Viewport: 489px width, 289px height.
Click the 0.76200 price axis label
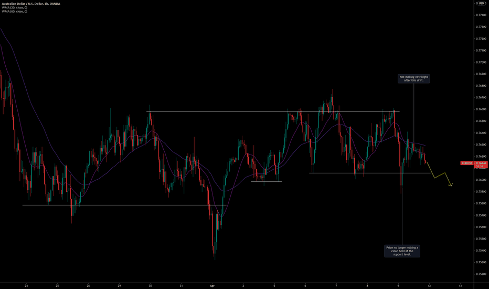click(481, 156)
